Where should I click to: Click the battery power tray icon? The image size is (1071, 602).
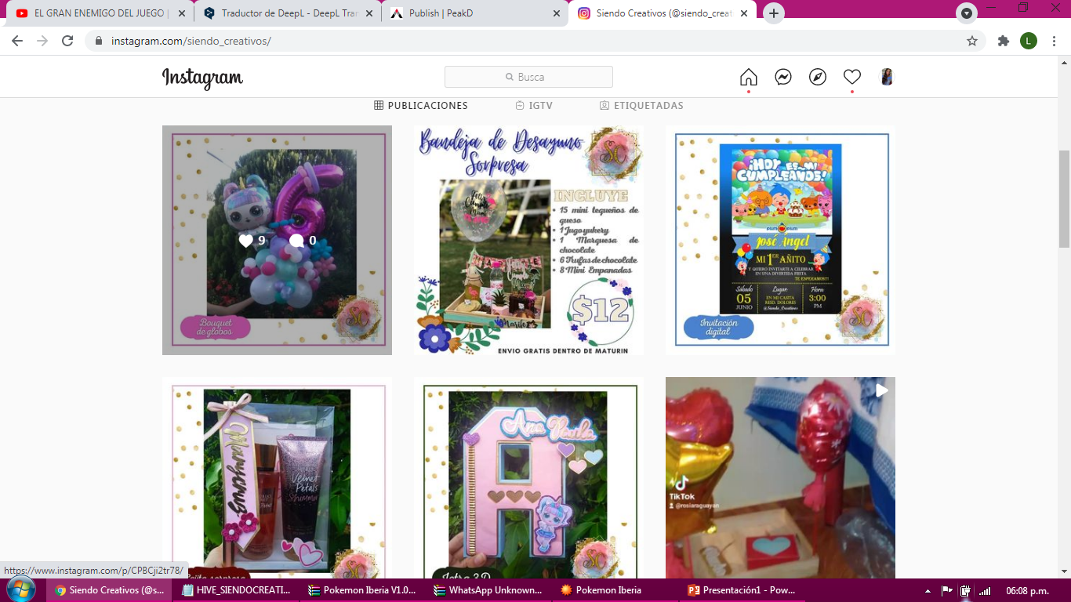[966, 591]
